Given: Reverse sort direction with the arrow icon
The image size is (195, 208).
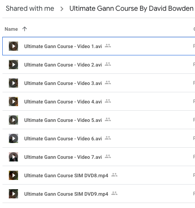Looking at the screenshot, I should [x=25, y=29].
